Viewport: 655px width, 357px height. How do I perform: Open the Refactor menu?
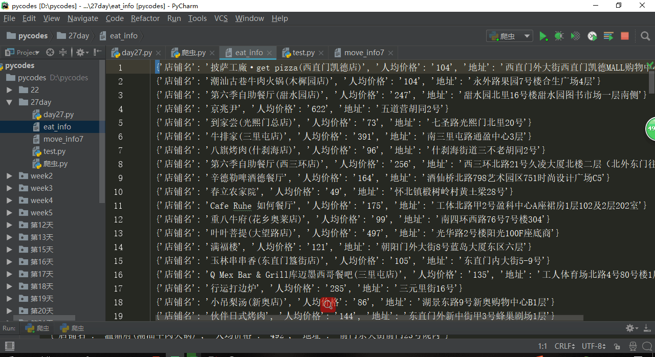tap(145, 18)
